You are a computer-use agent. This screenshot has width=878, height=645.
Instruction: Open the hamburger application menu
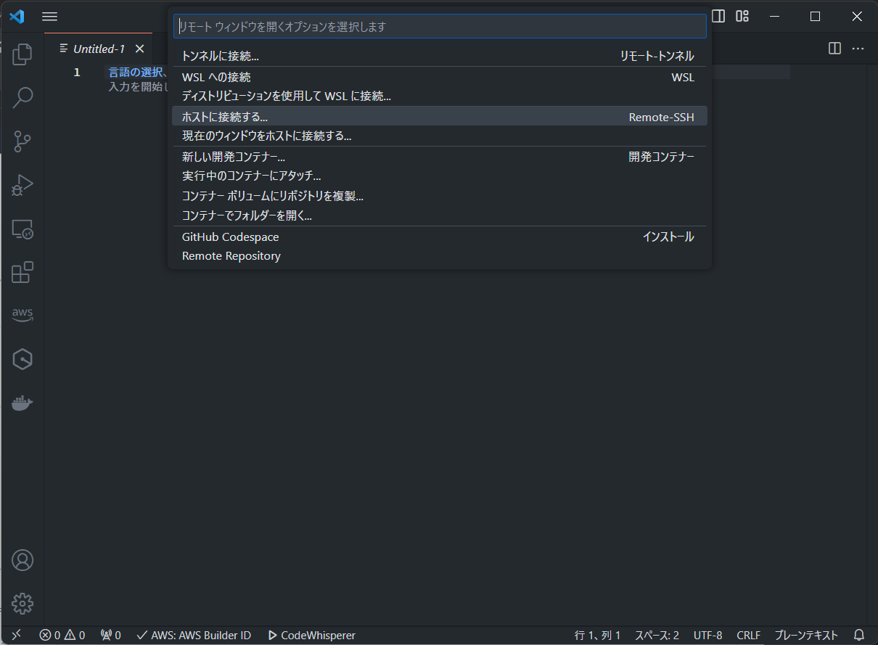pyautogui.click(x=49, y=16)
